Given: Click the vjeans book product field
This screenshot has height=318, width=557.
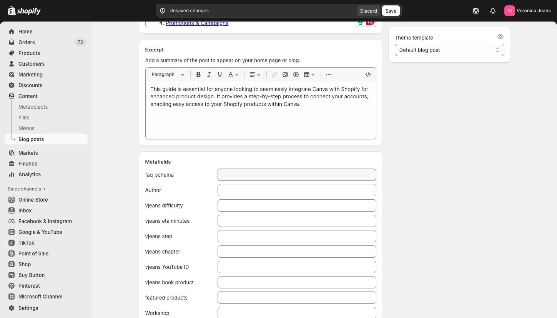Looking at the screenshot, I should (x=297, y=282).
